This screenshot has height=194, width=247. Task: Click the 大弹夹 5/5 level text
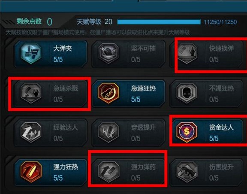58,60
